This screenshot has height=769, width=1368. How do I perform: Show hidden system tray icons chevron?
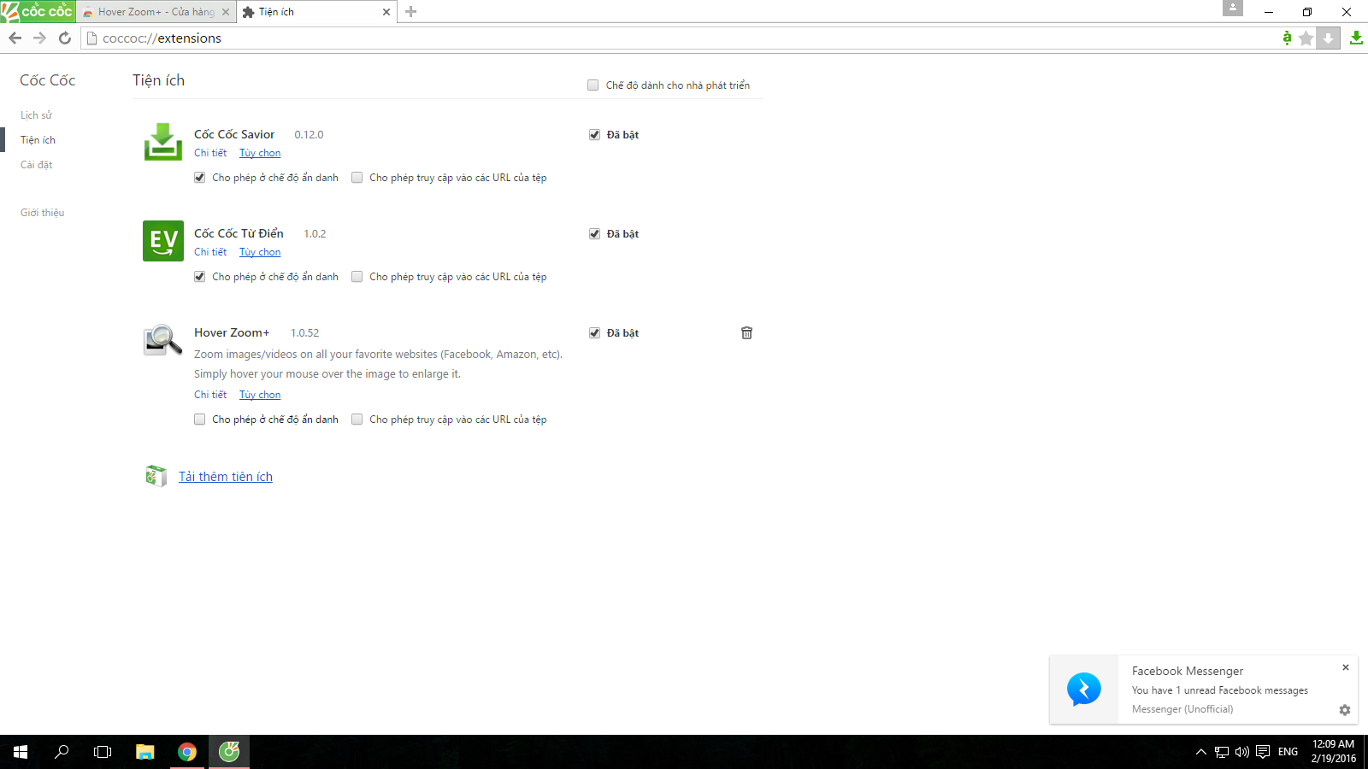[1200, 752]
